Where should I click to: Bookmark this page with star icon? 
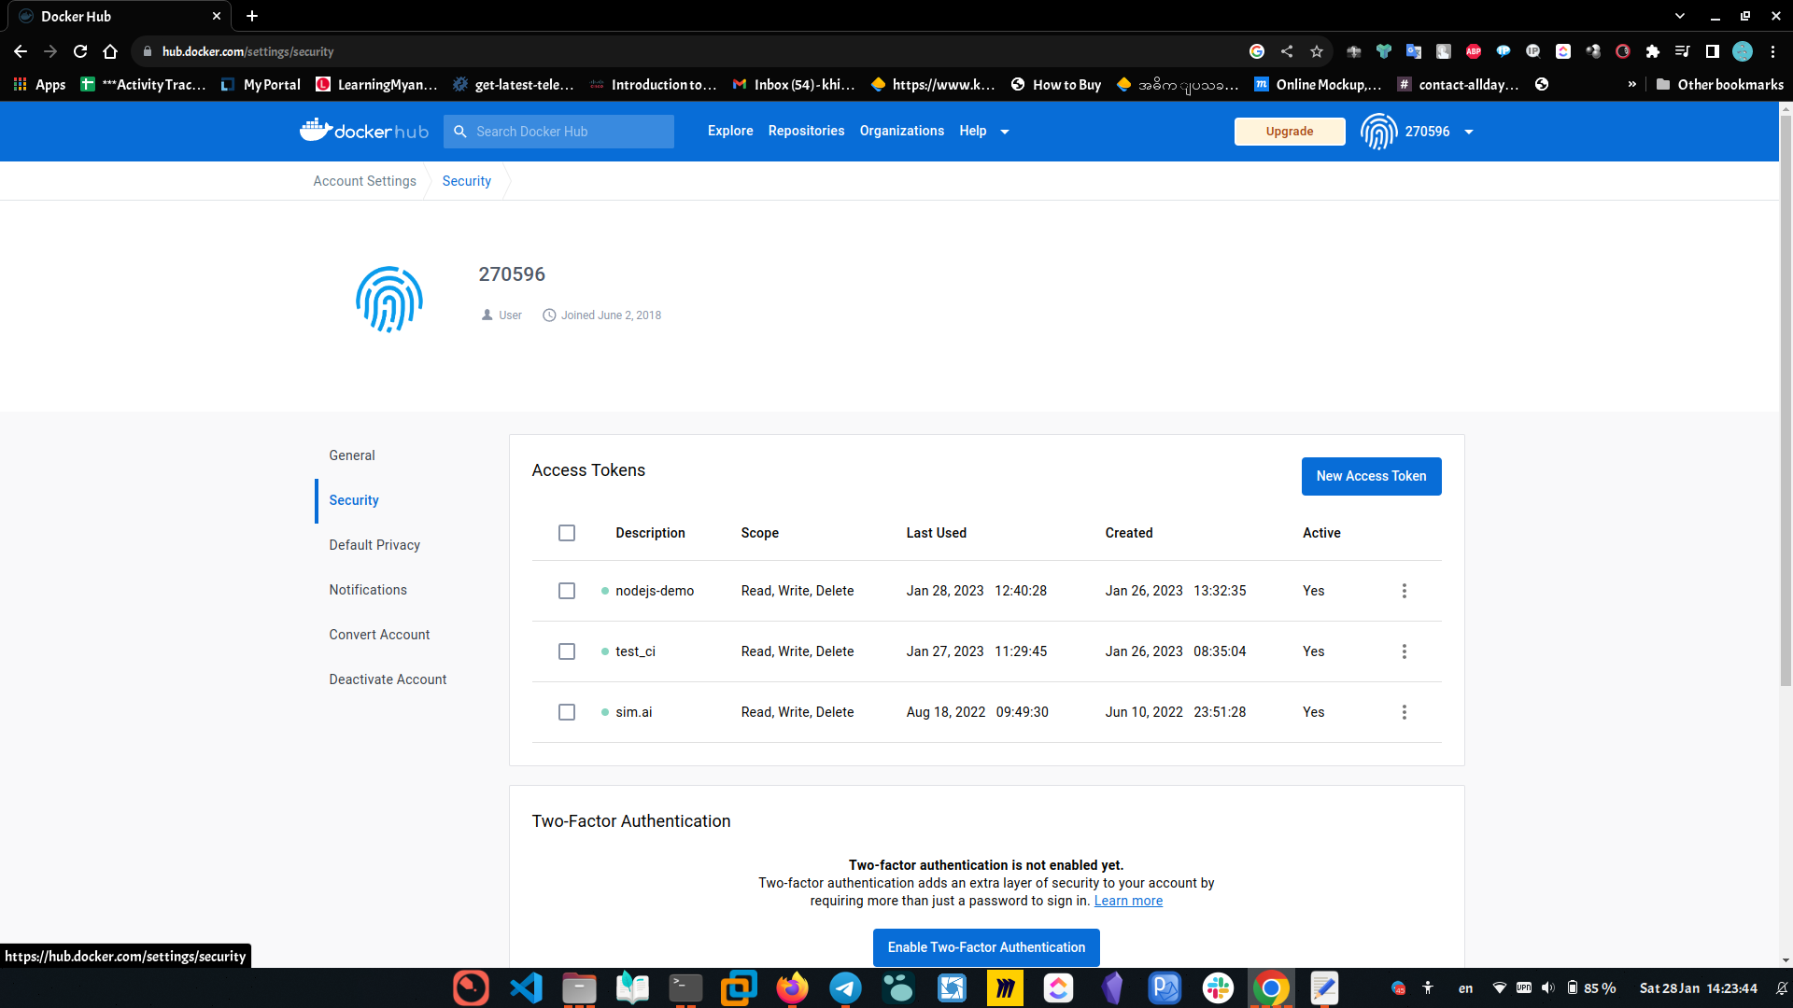point(1317,51)
